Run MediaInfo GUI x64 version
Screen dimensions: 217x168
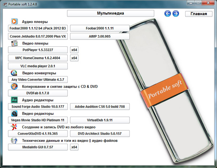point(74,147)
